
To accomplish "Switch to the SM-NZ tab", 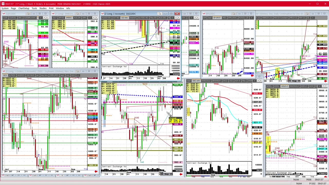I will [61, 17].
